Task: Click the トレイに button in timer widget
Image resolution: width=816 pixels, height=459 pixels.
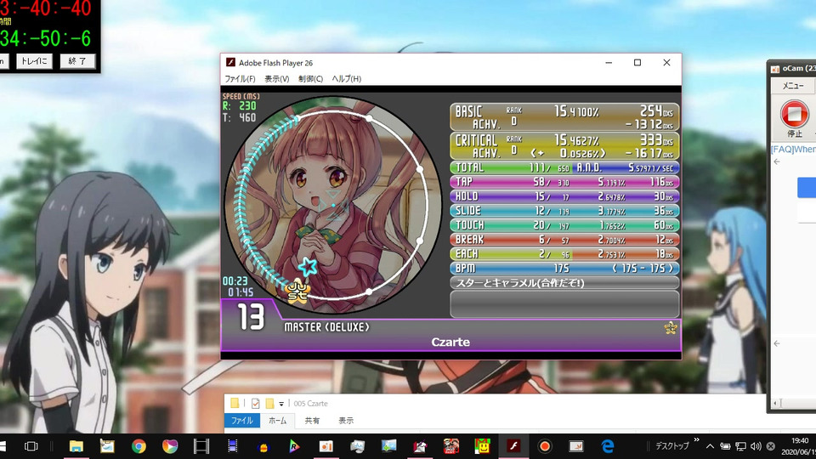Action: [34, 61]
